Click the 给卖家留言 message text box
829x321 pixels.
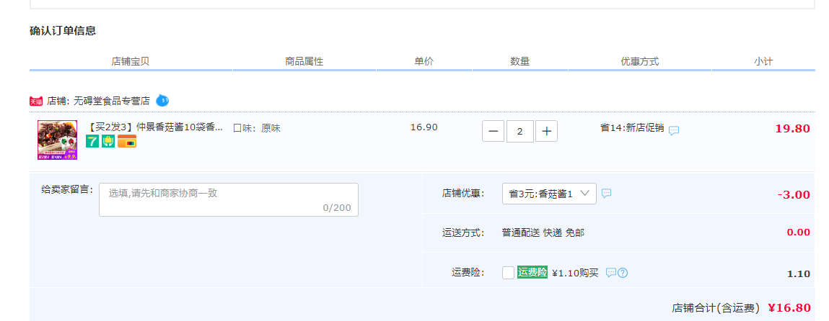tap(229, 200)
